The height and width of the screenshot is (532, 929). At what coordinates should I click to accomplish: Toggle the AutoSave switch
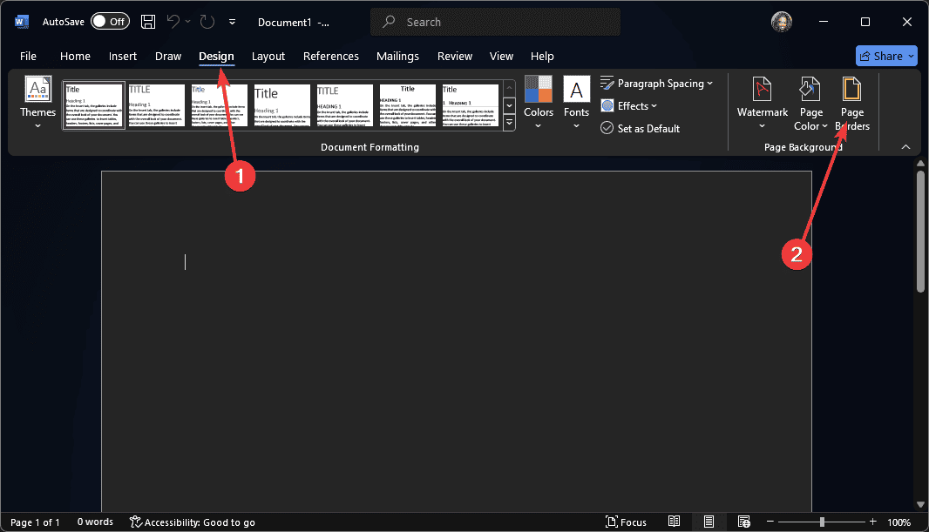[110, 22]
